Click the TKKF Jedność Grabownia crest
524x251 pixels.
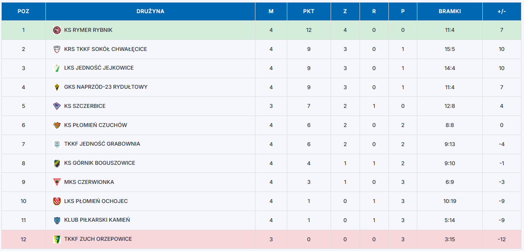pyautogui.click(x=57, y=144)
